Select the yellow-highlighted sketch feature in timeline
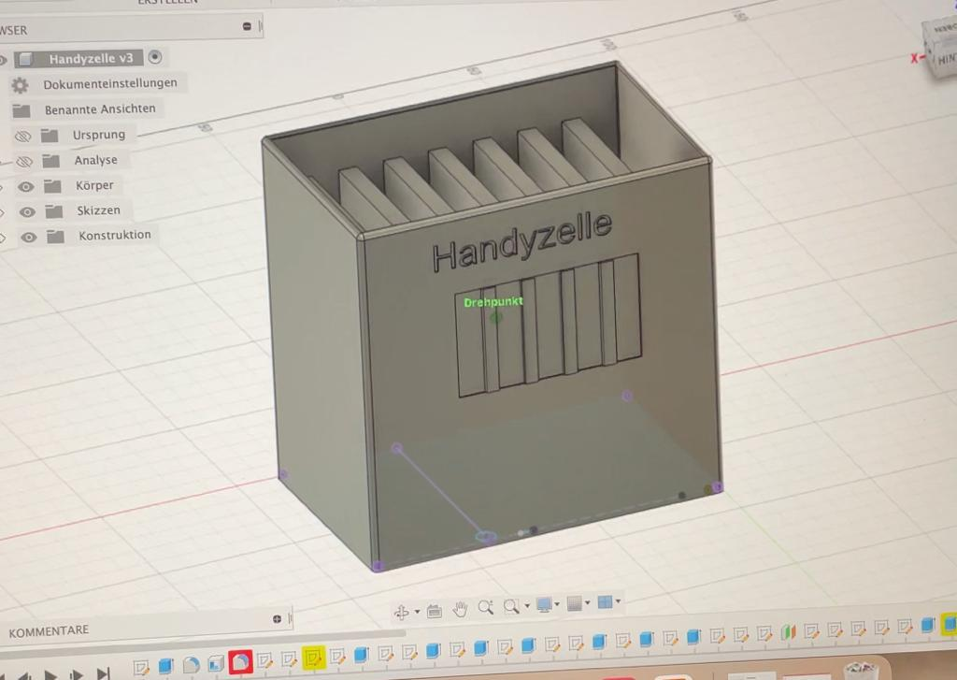957x680 pixels. click(313, 658)
